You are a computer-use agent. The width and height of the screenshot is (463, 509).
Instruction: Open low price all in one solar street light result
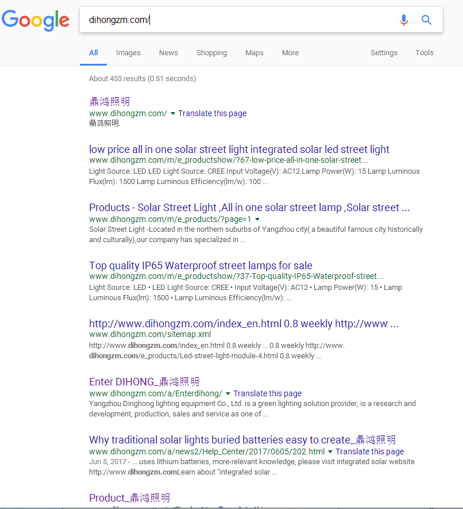239,150
